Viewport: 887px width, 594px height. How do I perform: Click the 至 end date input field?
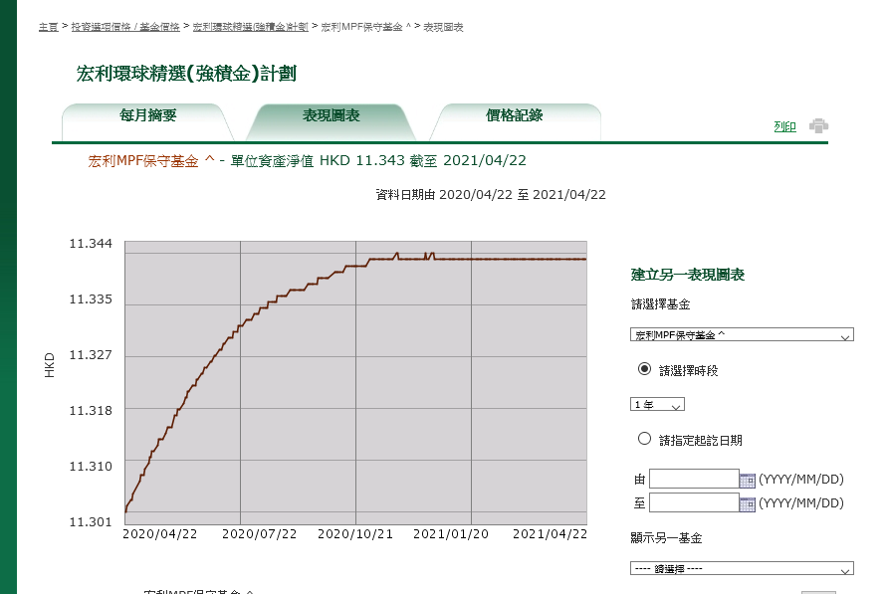694,502
